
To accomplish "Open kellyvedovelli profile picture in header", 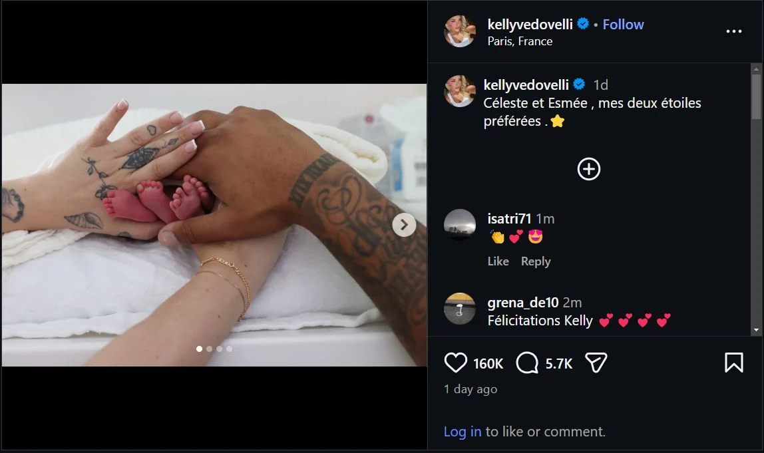I will 459,31.
